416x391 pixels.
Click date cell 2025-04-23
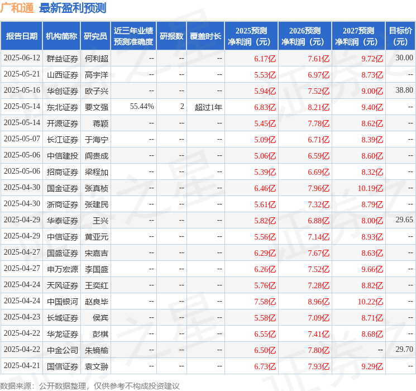click(22, 317)
